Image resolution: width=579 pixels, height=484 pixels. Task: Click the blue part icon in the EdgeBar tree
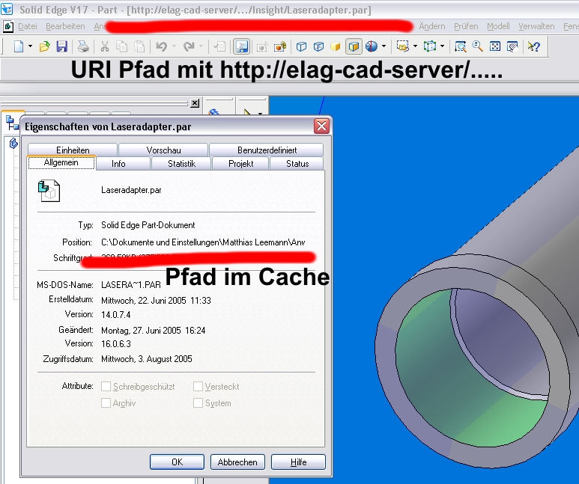click(13, 143)
